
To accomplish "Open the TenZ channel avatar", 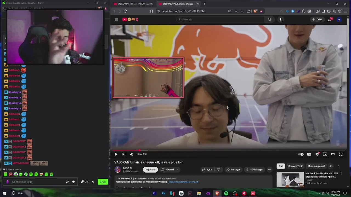I will click(118, 170).
